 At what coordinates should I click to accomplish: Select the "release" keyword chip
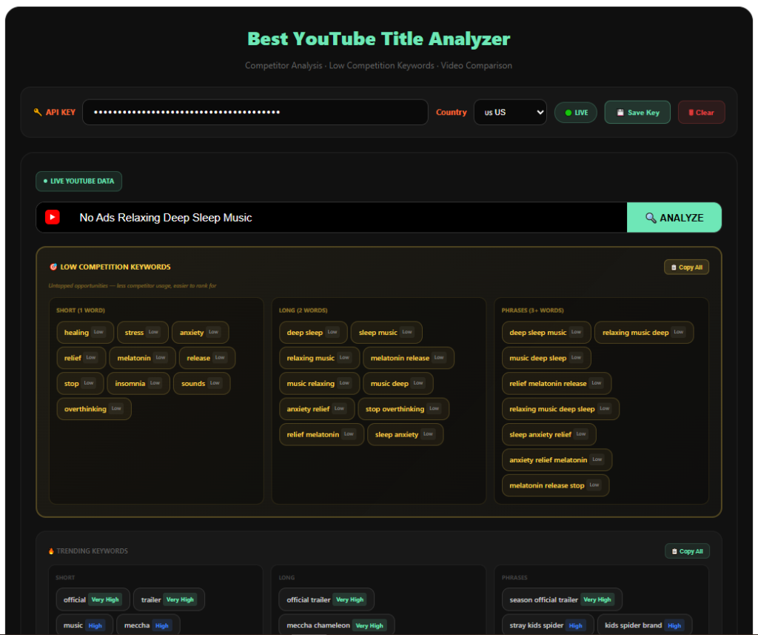[x=207, y=358]
